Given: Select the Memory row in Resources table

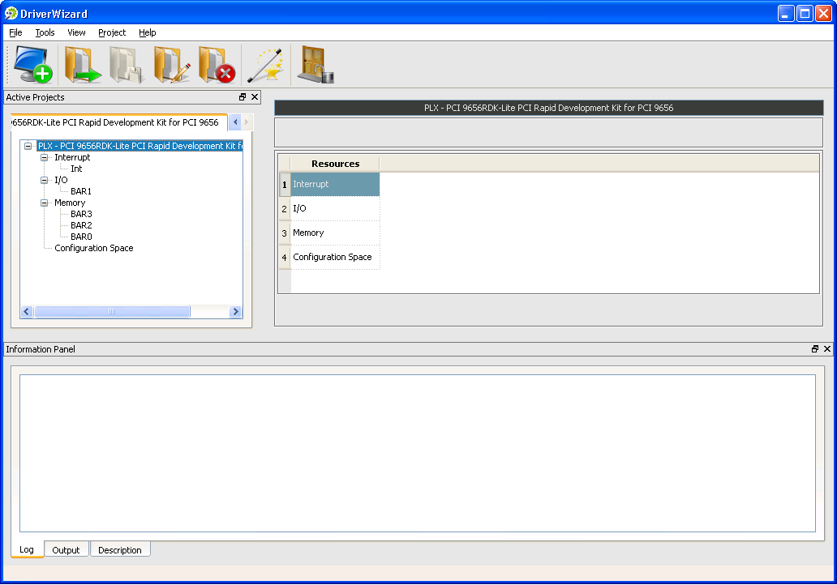Looking at the screenshot, I should (335, 233).
